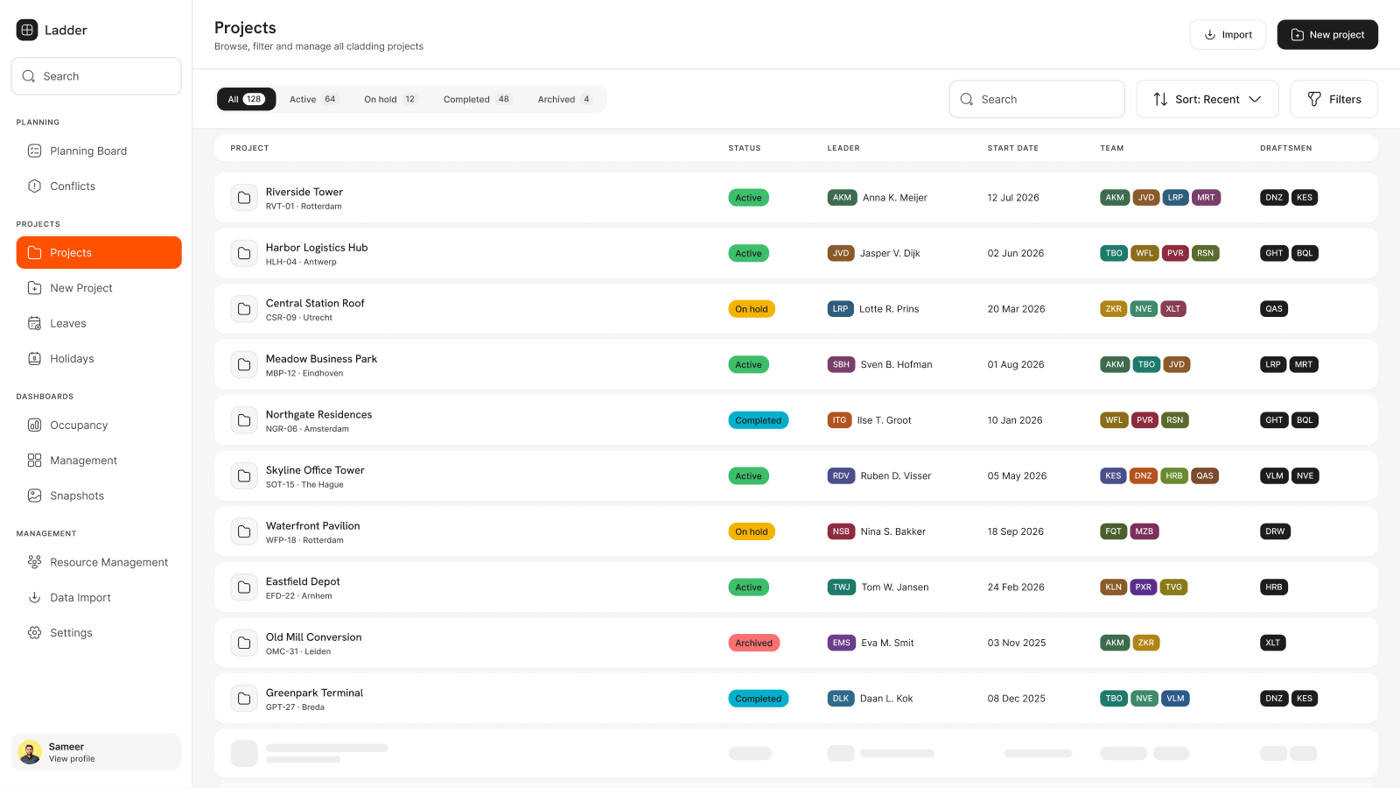Open the Meadow Business Park project row
This screenshot has height=788, width=1400.
(796, 364)
